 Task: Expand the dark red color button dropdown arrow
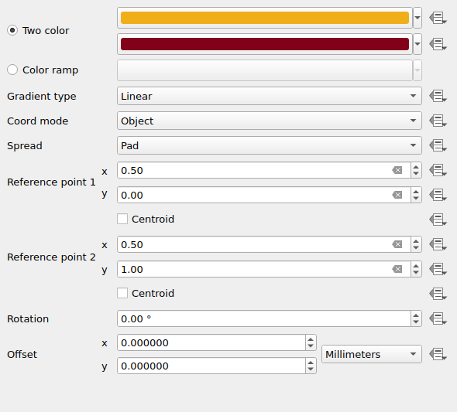(x=417, y=44)
